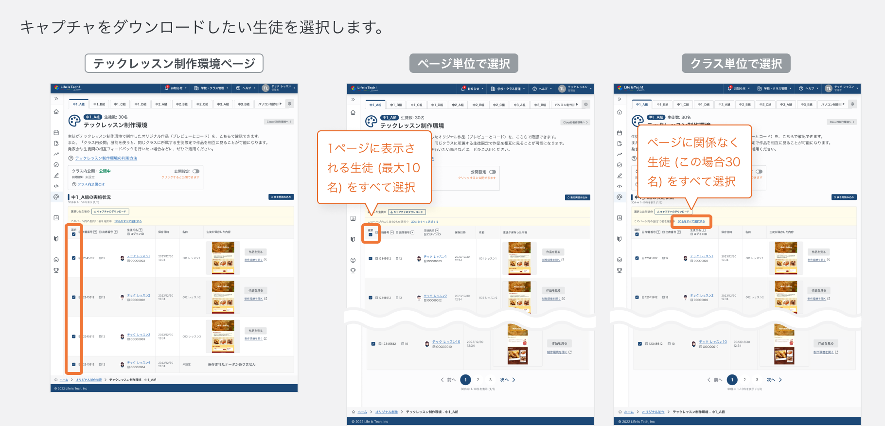Uncheck テック レッスン1 row checkbox in left screenshot

(x=74, y=258)
